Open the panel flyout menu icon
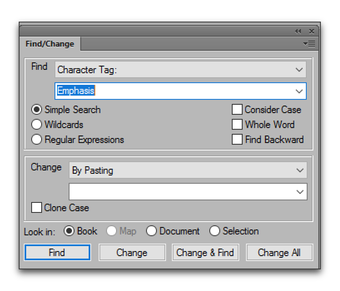Screen dimensions: 340x291 click(x=309, y=44)
